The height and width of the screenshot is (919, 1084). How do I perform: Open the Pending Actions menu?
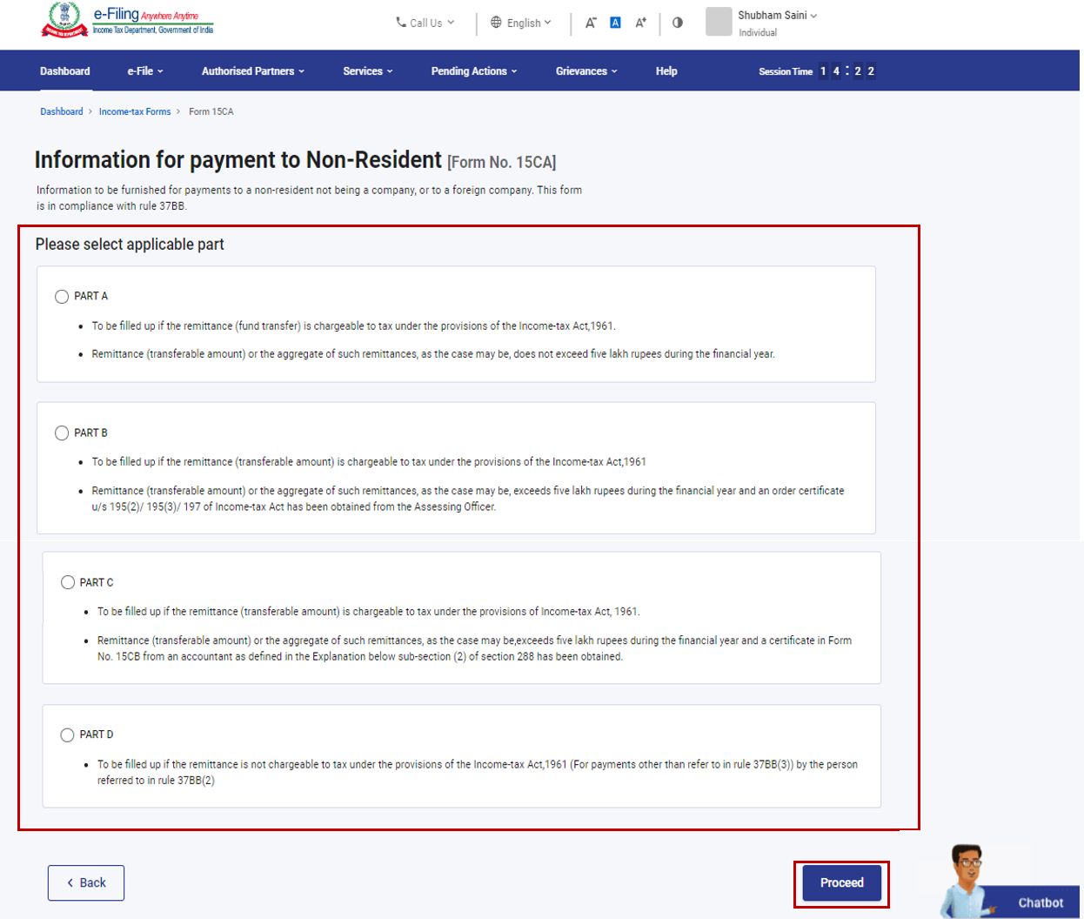tap(473, 70)
